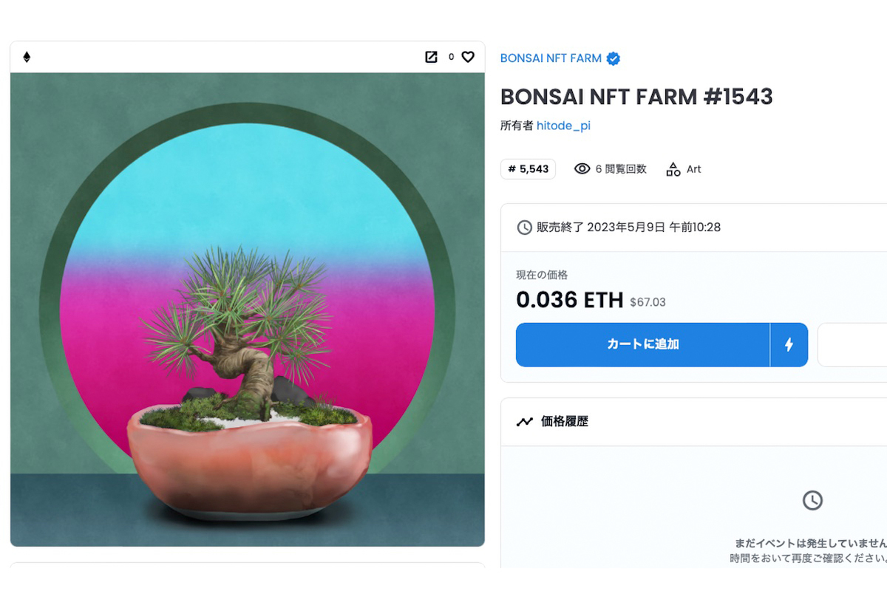The width and height of the screenshot is (887, 591).
Task: Open the BONSAI NFT FARM collection page
Action: [x=551, y=58]
